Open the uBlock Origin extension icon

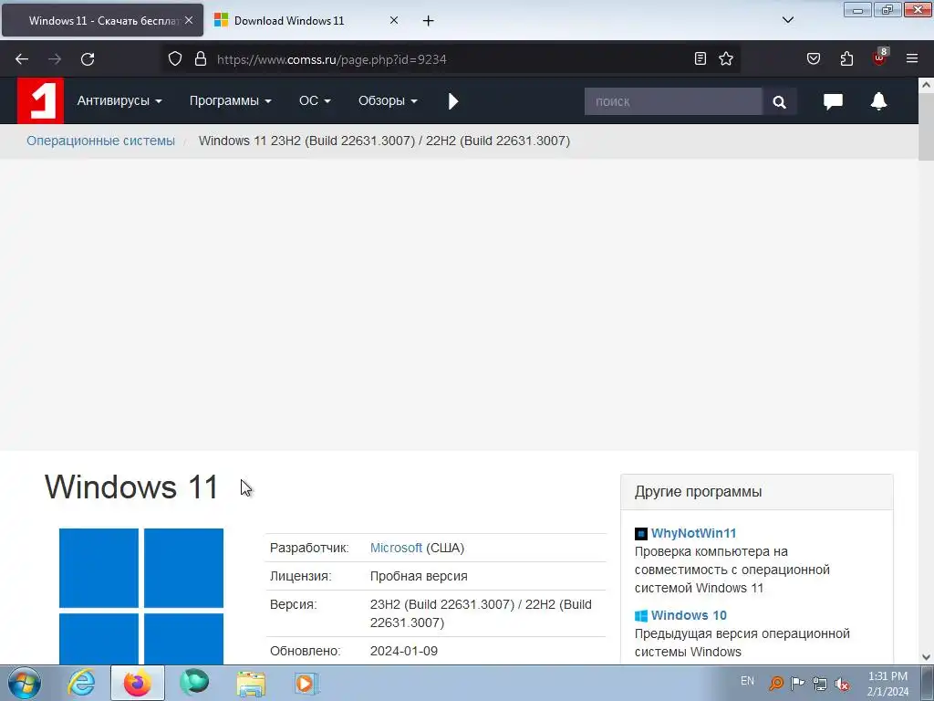[880, 58]
